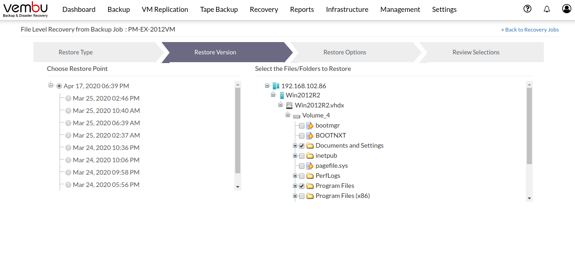Click the BOOTNXT file icon
The image size is (575, 256).
[x=310, y=135]
